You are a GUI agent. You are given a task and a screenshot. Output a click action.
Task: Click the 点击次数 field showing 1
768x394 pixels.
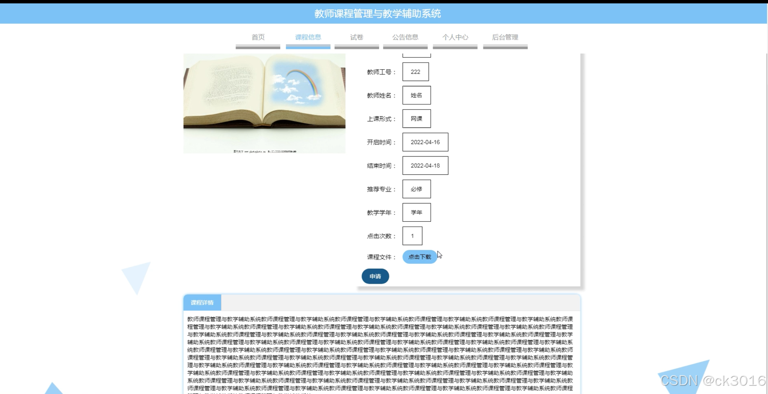[412, 236]
